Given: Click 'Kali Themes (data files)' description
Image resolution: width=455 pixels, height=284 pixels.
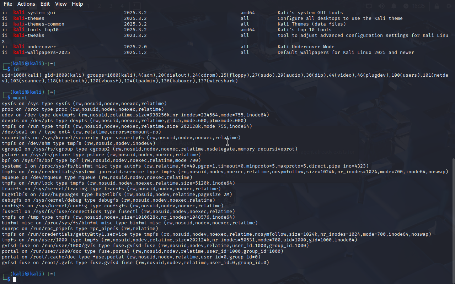Looking at the screenshot, I should point(312,24).
